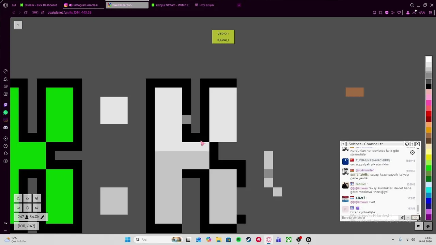Open WhatsApp in the Opera sidebar
Viewport: 436px width, 245px height.
[5, 112]
